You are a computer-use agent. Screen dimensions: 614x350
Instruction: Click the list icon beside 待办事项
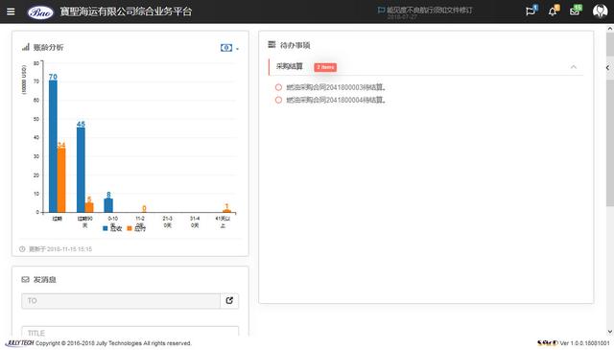[272, 45]
